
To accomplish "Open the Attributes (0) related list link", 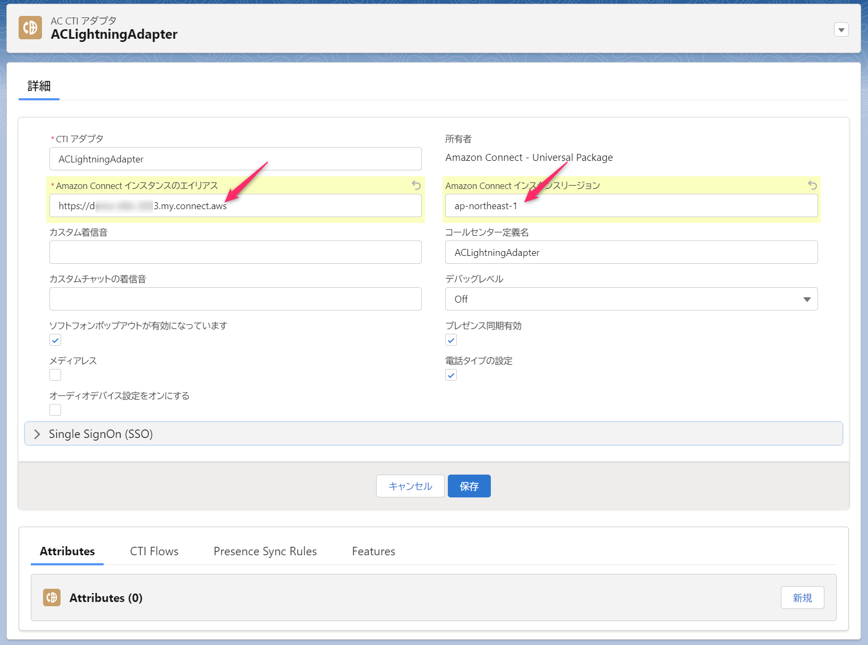I will click(106, 598).
